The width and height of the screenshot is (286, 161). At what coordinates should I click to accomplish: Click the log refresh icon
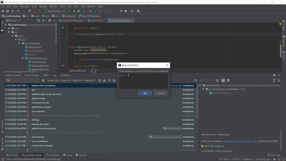point(100,80)
